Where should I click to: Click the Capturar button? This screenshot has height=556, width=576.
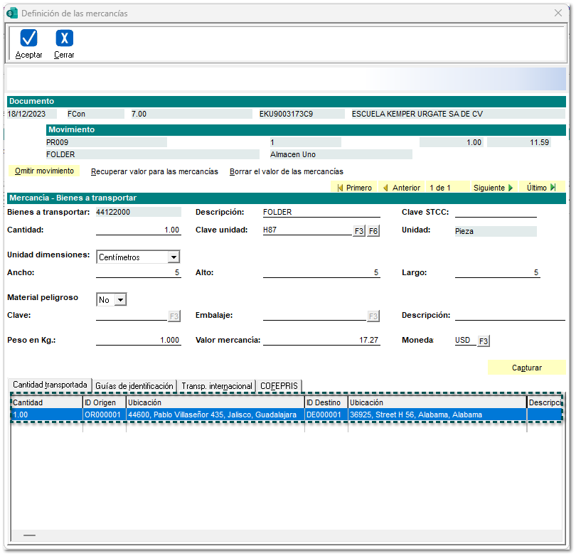(x=526, y=368)
